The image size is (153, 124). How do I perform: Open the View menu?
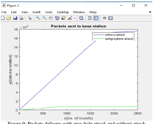pos(25,12)
